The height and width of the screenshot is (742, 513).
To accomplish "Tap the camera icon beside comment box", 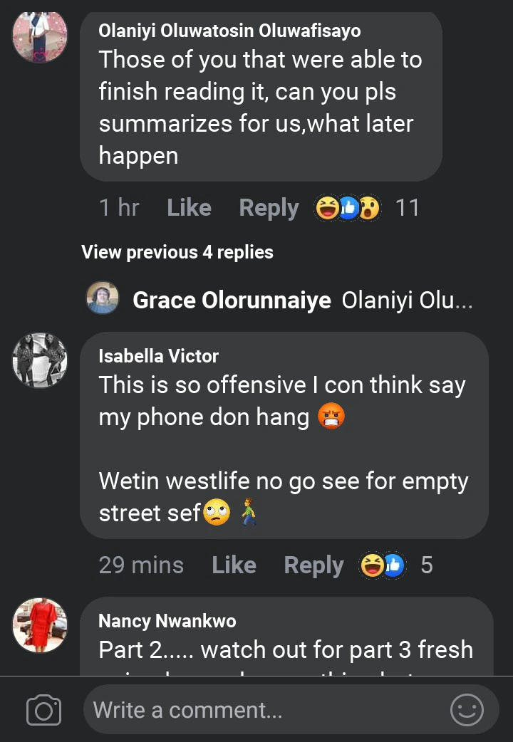I will (x=43, y=710).
